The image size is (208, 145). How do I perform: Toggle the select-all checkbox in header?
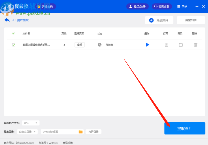pyautogui.click(x=14, y=33)
